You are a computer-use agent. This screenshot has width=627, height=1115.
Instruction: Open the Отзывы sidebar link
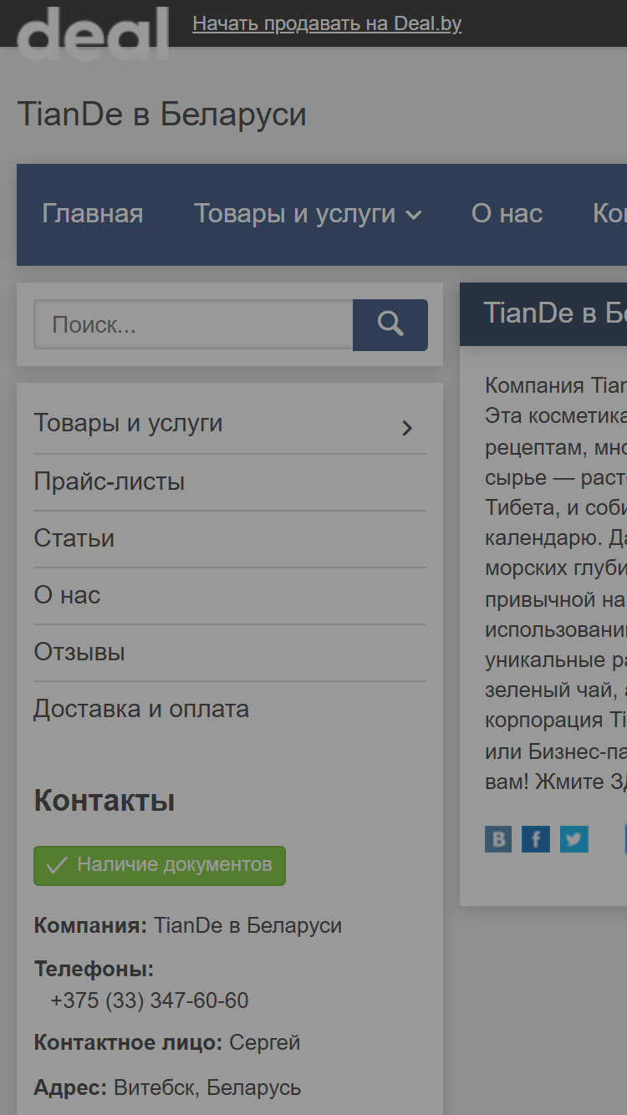tap(79, 652)
